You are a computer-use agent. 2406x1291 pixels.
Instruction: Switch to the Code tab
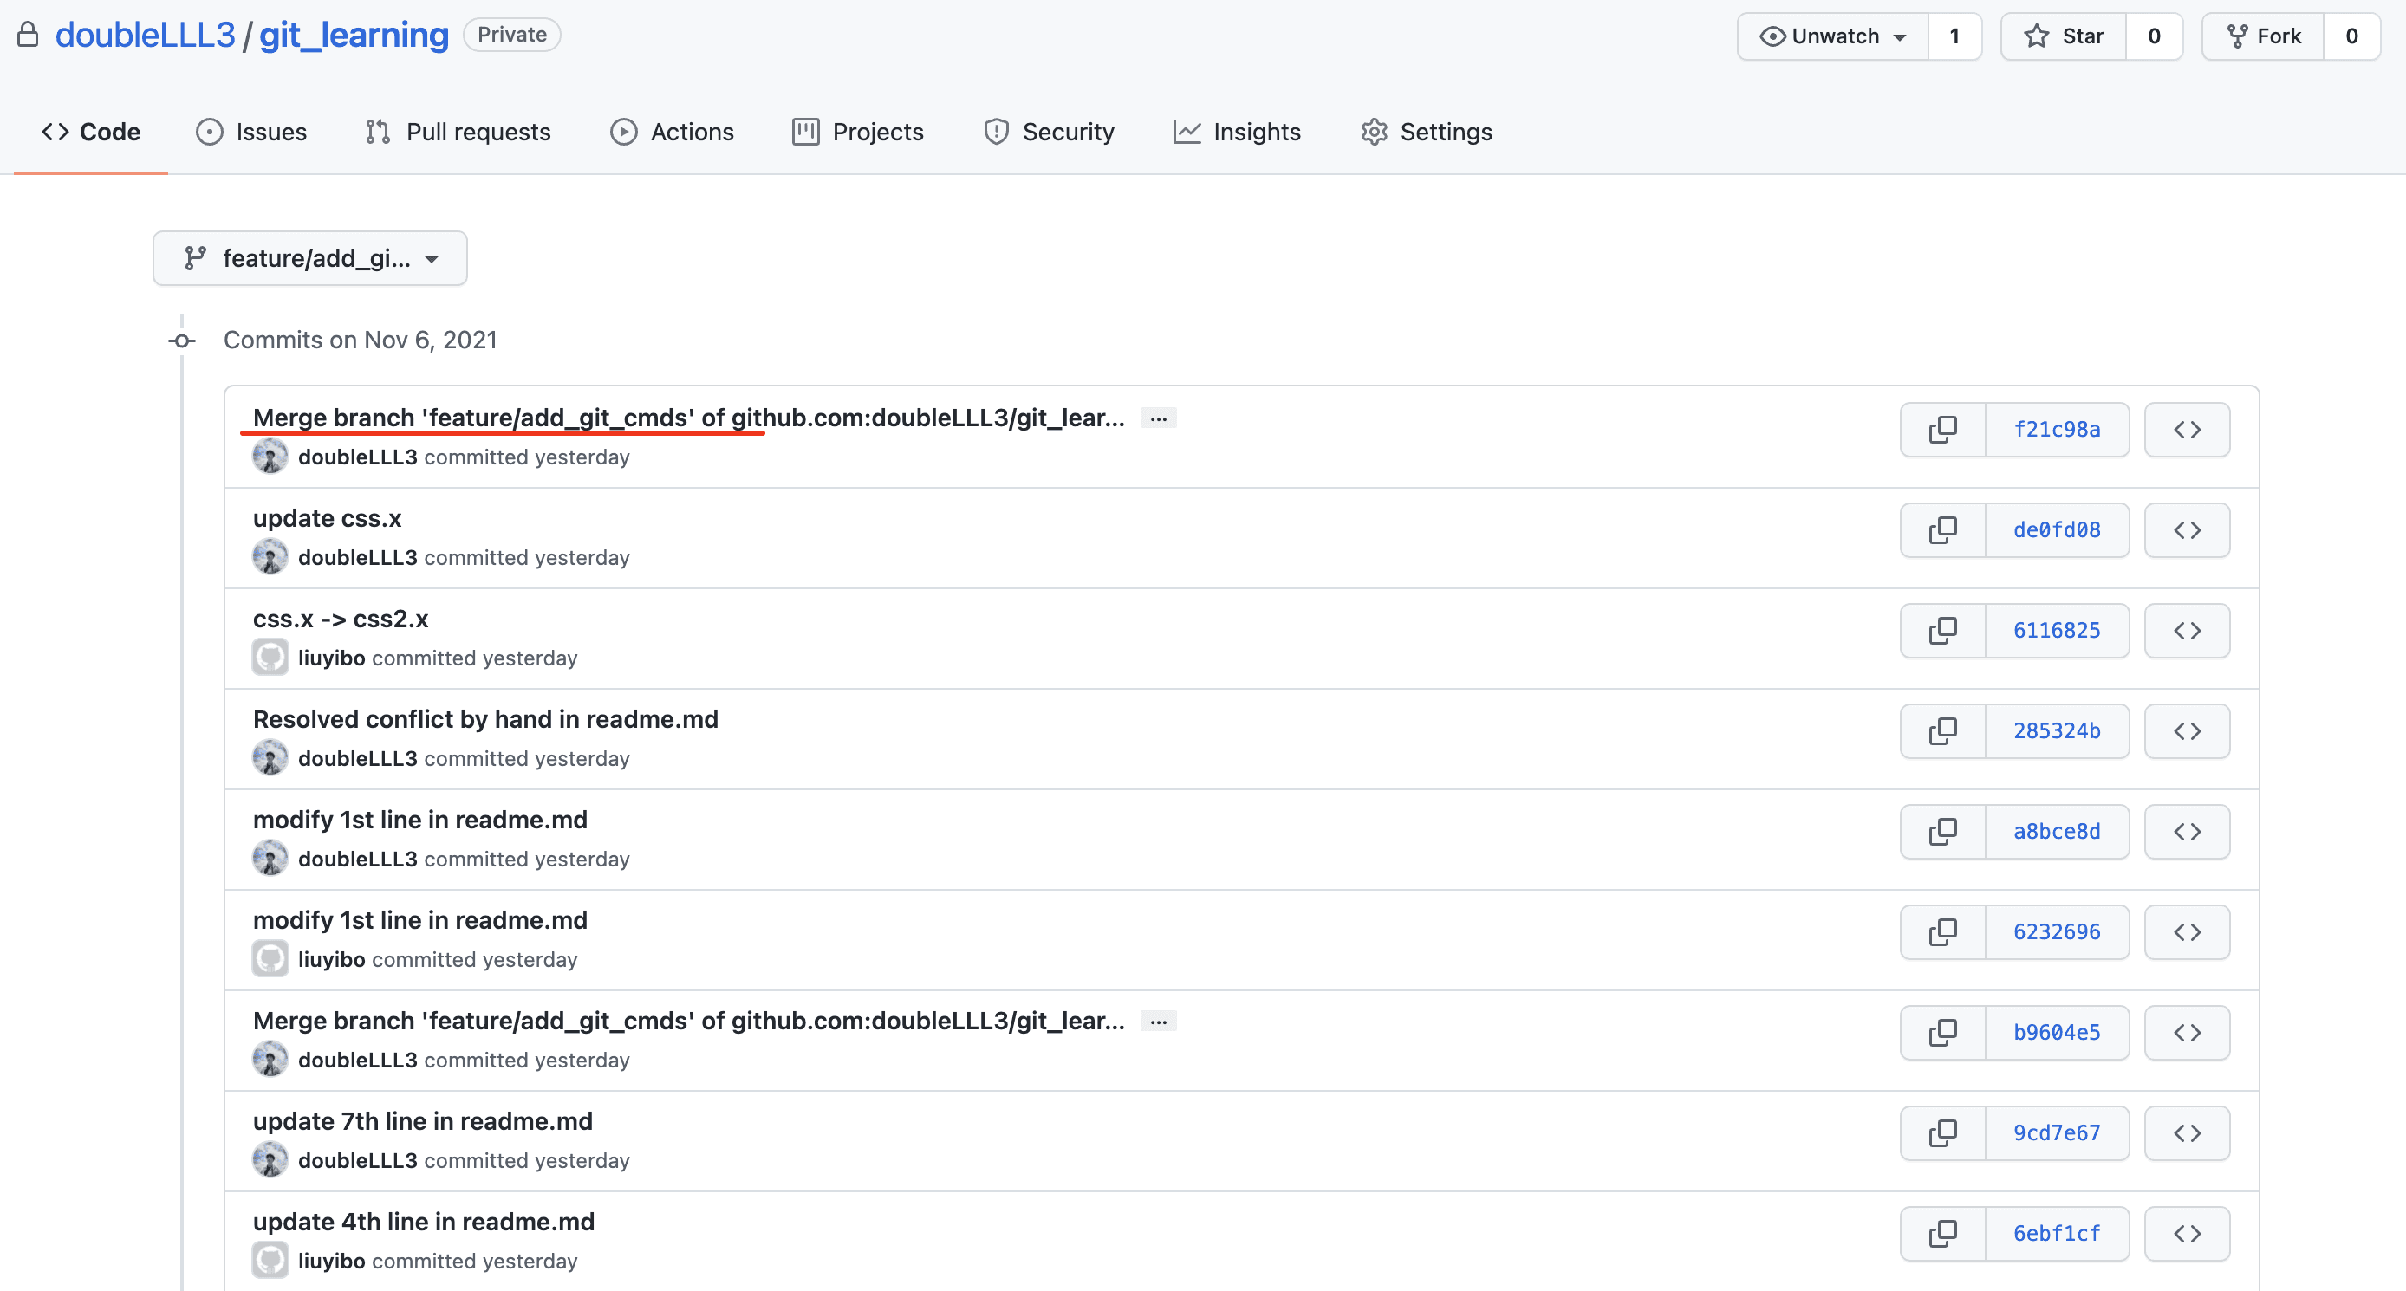(91, 132)
